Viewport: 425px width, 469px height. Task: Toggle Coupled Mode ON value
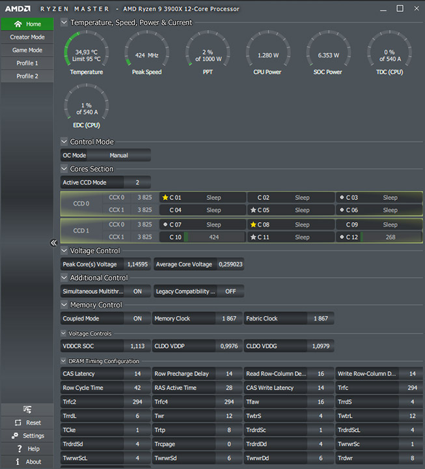pos(137,319)
